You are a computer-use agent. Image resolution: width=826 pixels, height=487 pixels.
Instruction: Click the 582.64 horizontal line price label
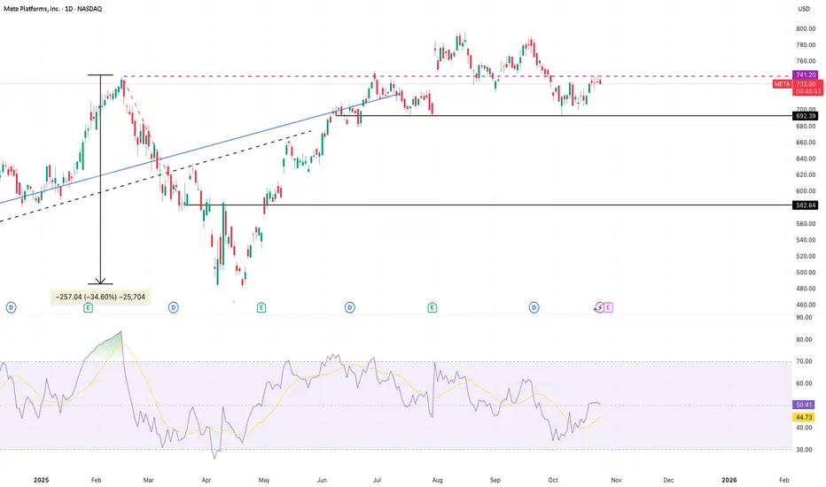click(806, 205)
